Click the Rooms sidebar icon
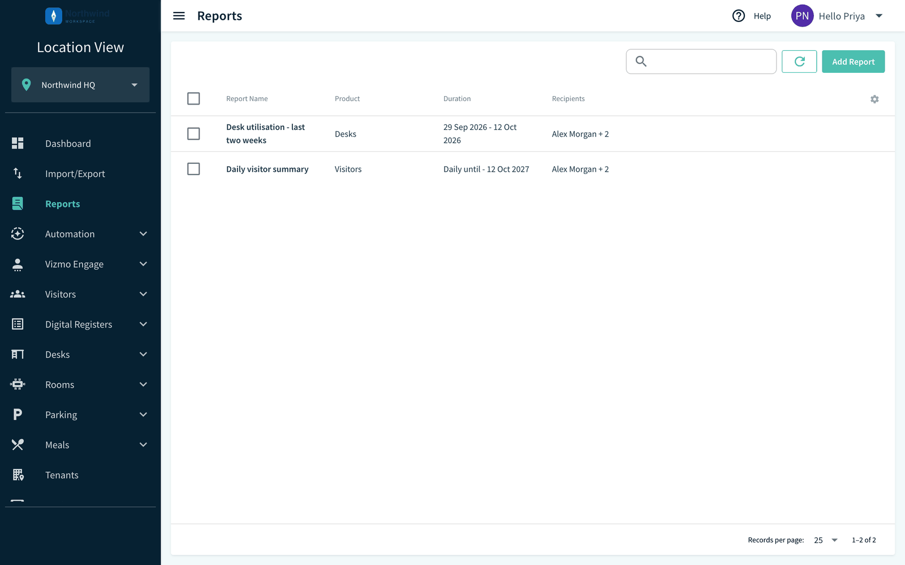Viewport: 905px width, 565px height. tap(18, 385)
